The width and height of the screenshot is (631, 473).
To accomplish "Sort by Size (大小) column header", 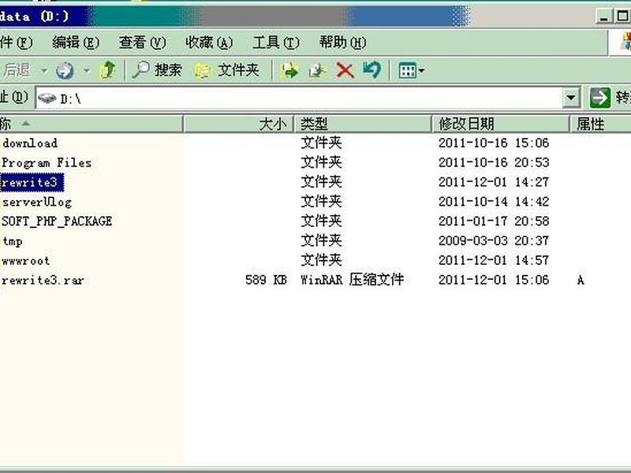I will pos(239,124).
